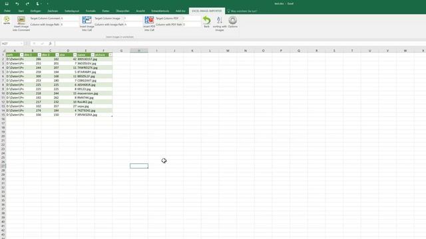Select row 20 header

point(3,136)
